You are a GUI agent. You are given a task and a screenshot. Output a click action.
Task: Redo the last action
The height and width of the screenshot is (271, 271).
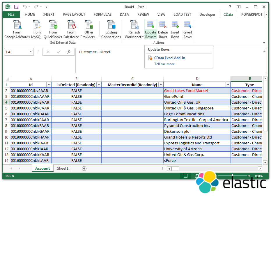pyautogui.click(x=36, y=7)
